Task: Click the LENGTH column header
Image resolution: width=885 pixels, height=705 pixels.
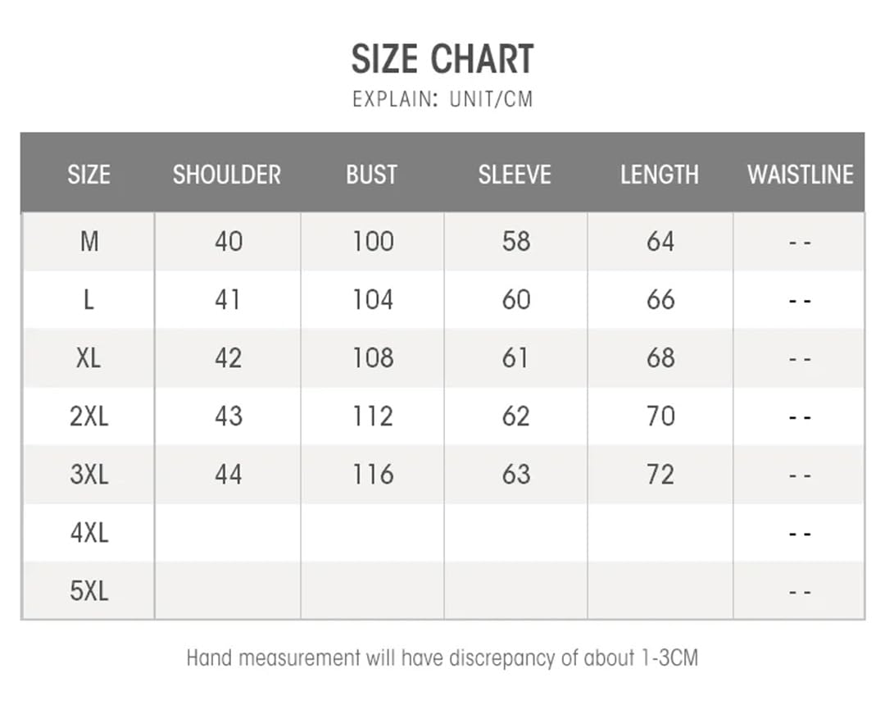Action: 660,175
